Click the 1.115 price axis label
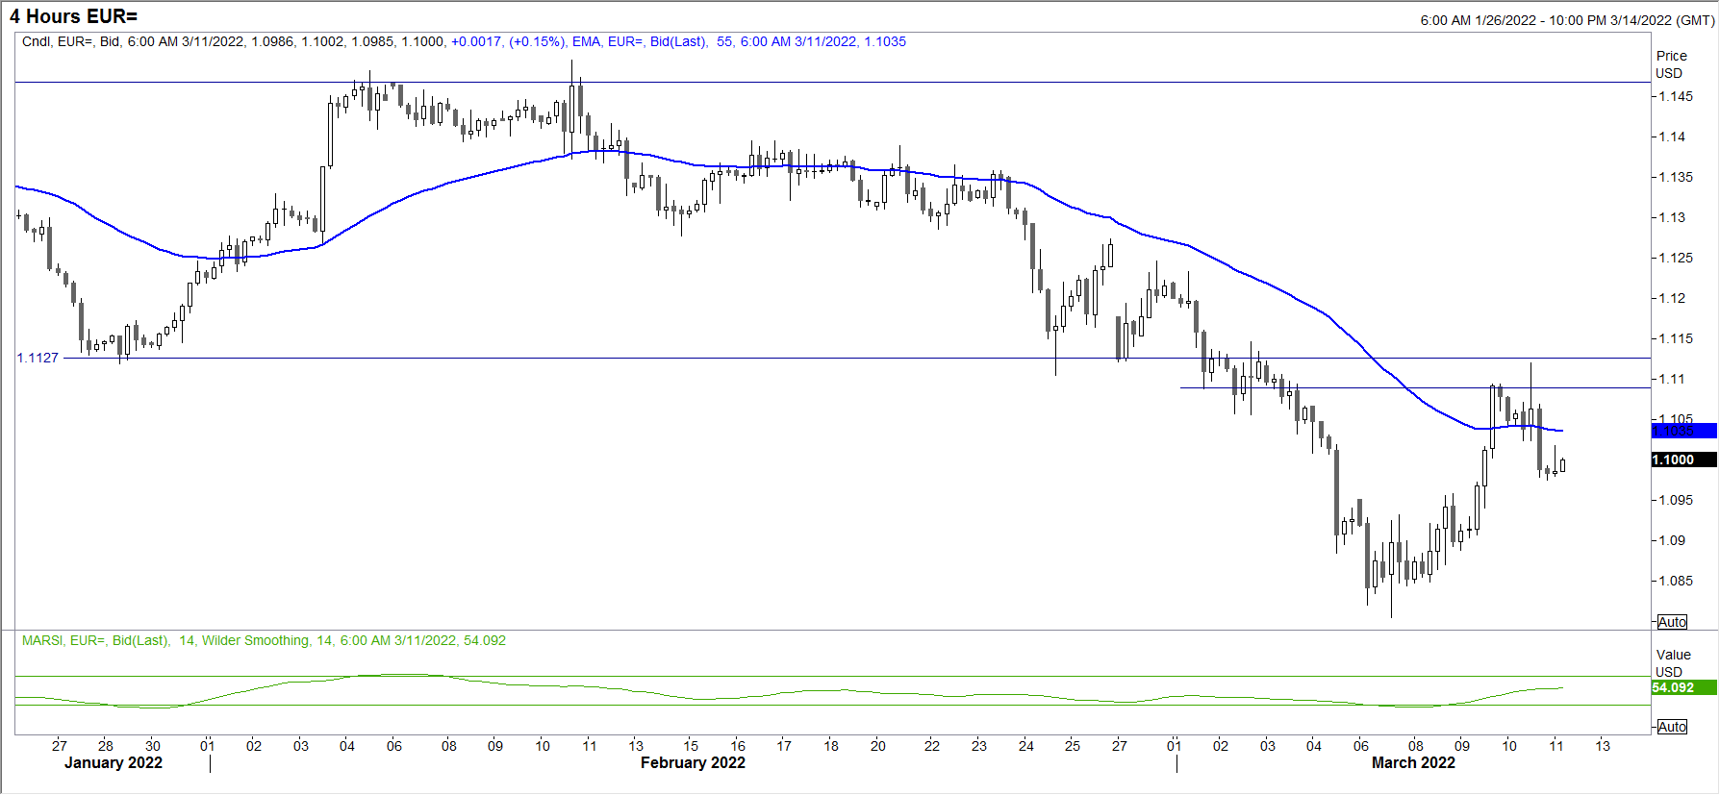The image size is (1720, 795). 1676,338
